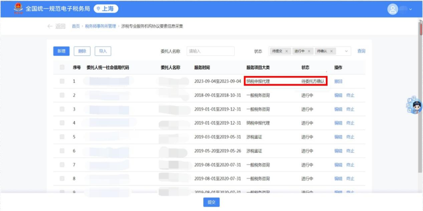Click 一般税务咨询 in row 2
Screen dimensions: 423x211
258,95
